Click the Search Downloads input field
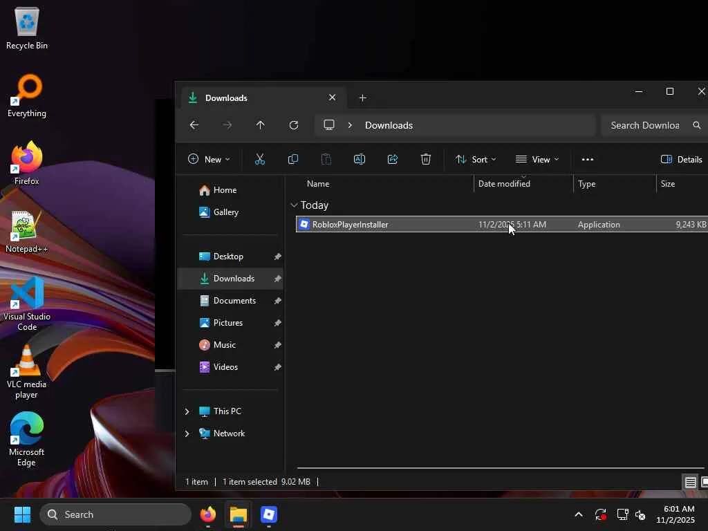The width and height of the screenshot is (708, 531). click(x=644, y=125)
